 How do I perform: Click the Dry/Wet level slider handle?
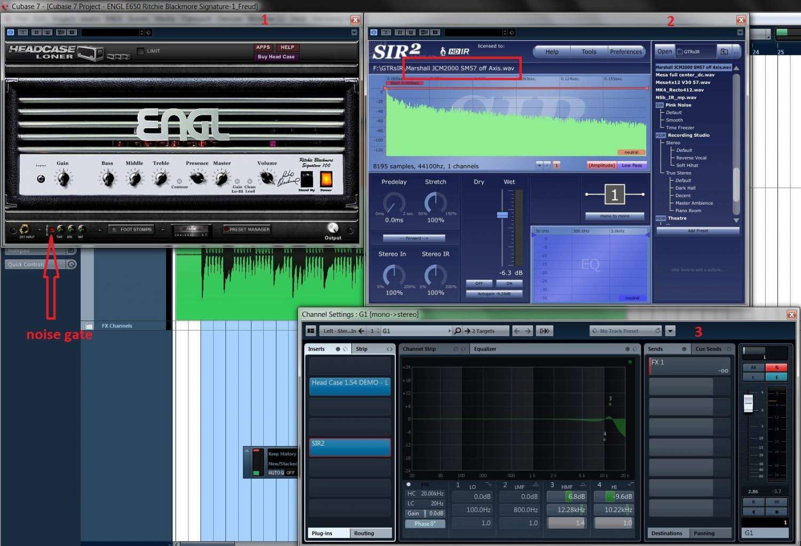click(502, 215)
